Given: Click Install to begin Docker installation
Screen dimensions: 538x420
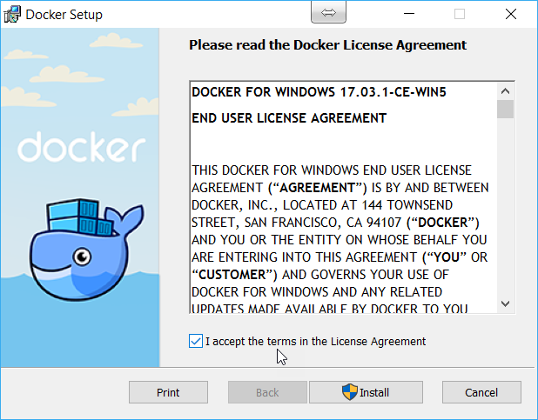Looking at the screenshot, I should pos(366,392).
